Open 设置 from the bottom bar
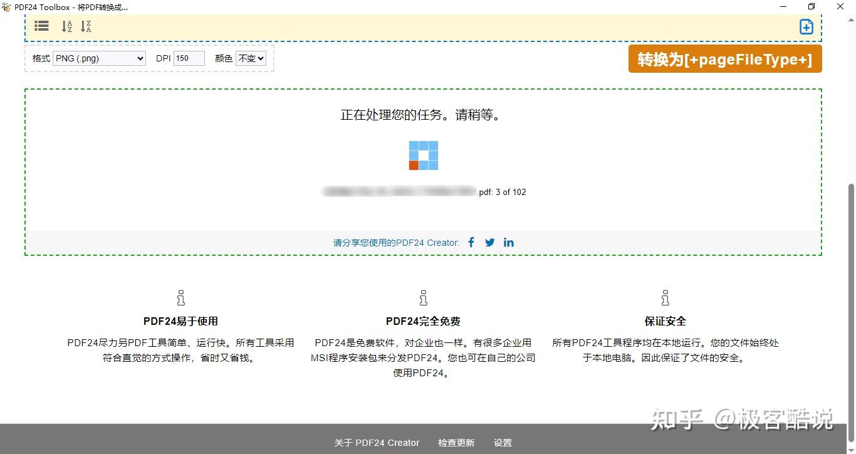The width and height of the screenshot is (856, 454). (503, 442)
